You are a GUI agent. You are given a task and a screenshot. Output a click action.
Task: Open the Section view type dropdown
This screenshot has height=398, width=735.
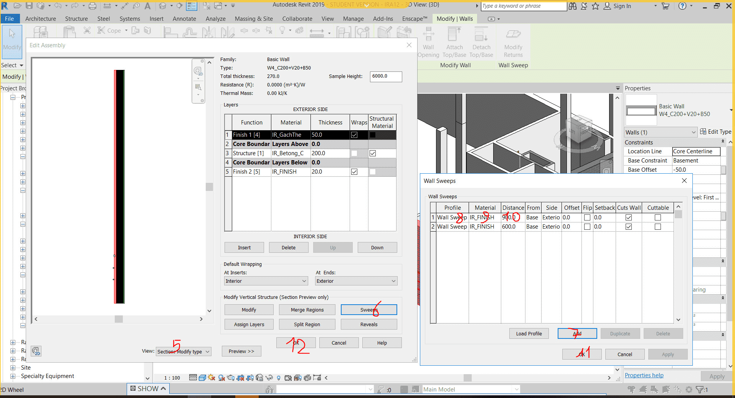(x=184, y=352)
